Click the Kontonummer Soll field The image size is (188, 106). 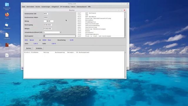coord(46,14)
